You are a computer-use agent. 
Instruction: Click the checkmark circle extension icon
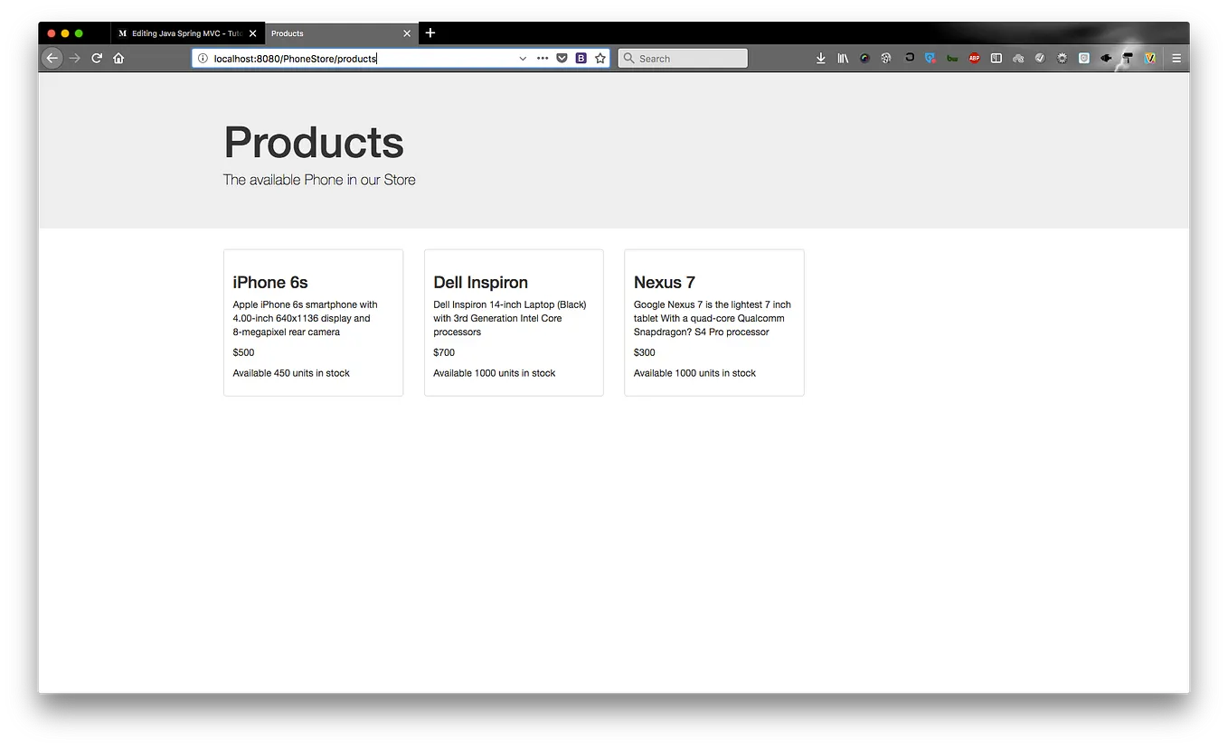click(1040, 58)
